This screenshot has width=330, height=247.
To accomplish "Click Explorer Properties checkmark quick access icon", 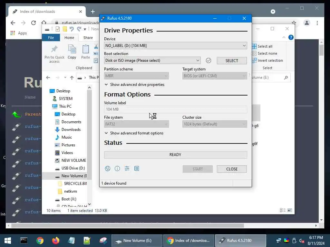I will coord(57,29).
